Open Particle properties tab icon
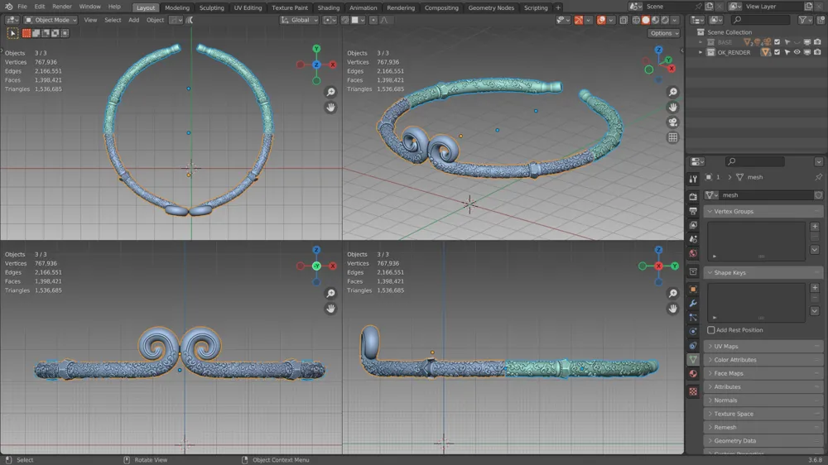This screenshot has width=828, height=465. (693, 318)
